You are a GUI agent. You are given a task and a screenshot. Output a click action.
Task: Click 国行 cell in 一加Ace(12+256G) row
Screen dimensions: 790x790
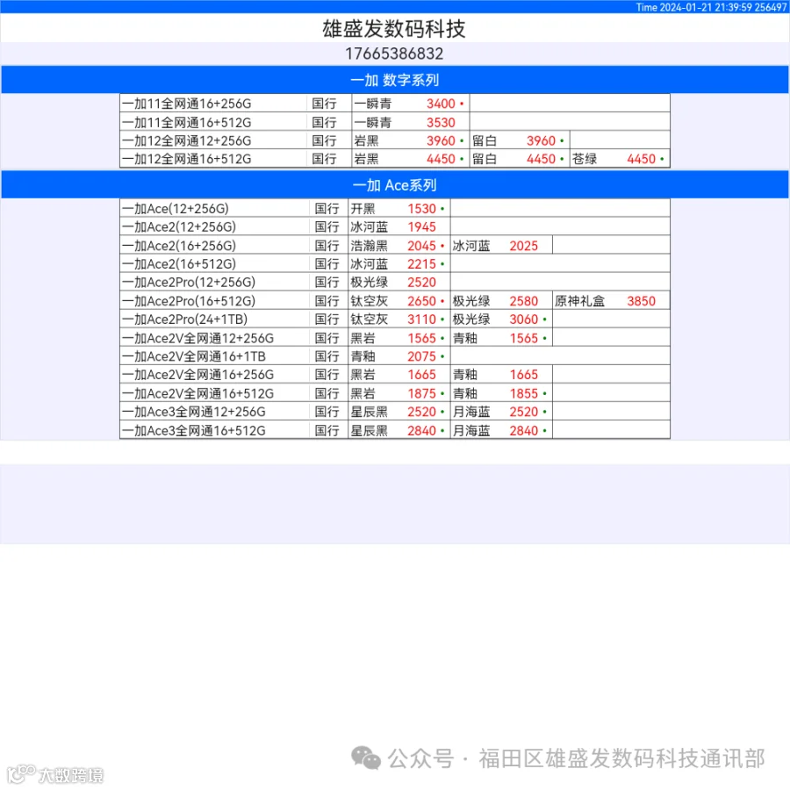coord(328,208)
